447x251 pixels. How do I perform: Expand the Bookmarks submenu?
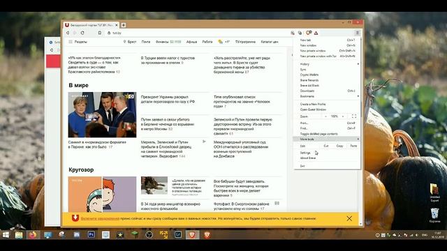328,96
